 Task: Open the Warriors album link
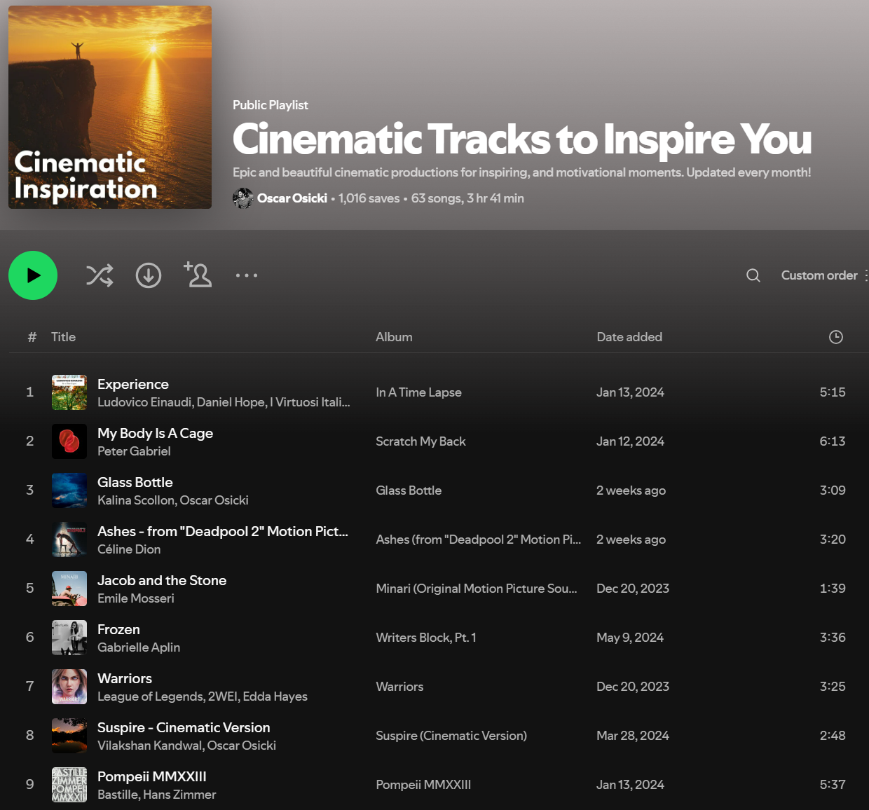[x=399, y=687]
